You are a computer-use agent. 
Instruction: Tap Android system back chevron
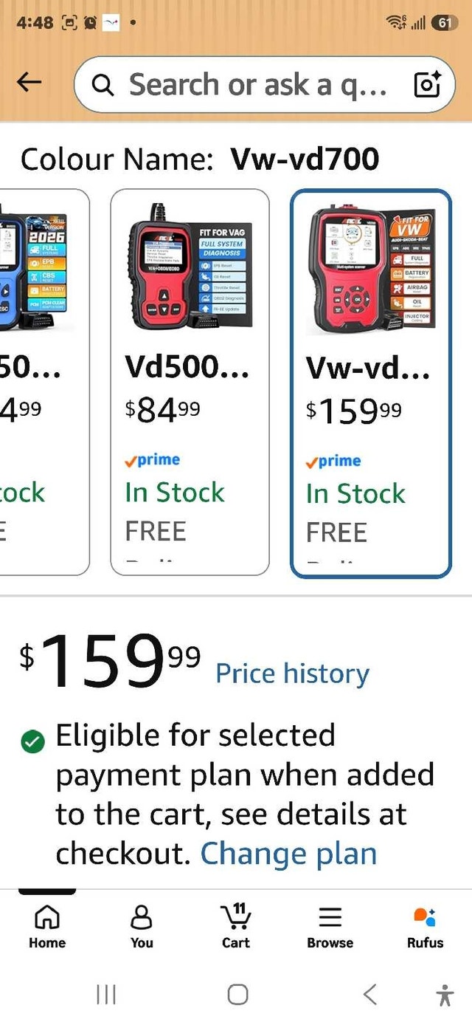370,995
